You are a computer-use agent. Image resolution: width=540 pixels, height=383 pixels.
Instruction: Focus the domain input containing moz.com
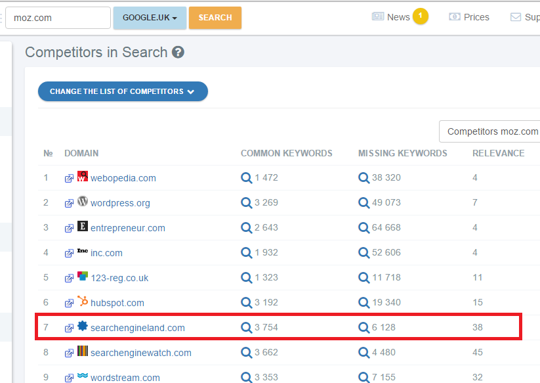(x=58, y=18)
